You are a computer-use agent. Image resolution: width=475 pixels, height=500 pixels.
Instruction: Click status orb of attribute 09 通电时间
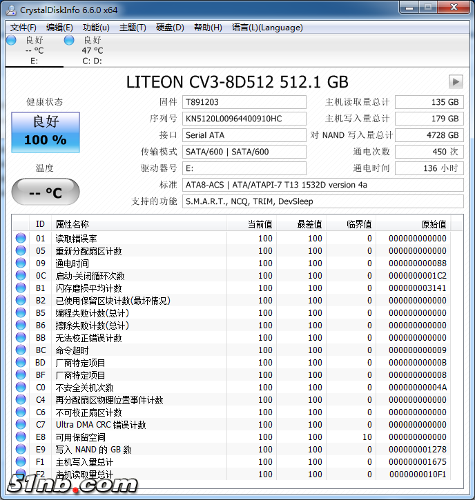click(21, 263)
